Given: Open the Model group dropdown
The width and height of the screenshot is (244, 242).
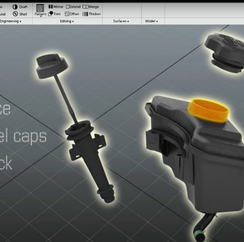Looking at the screenshot, I should [152, 21].
